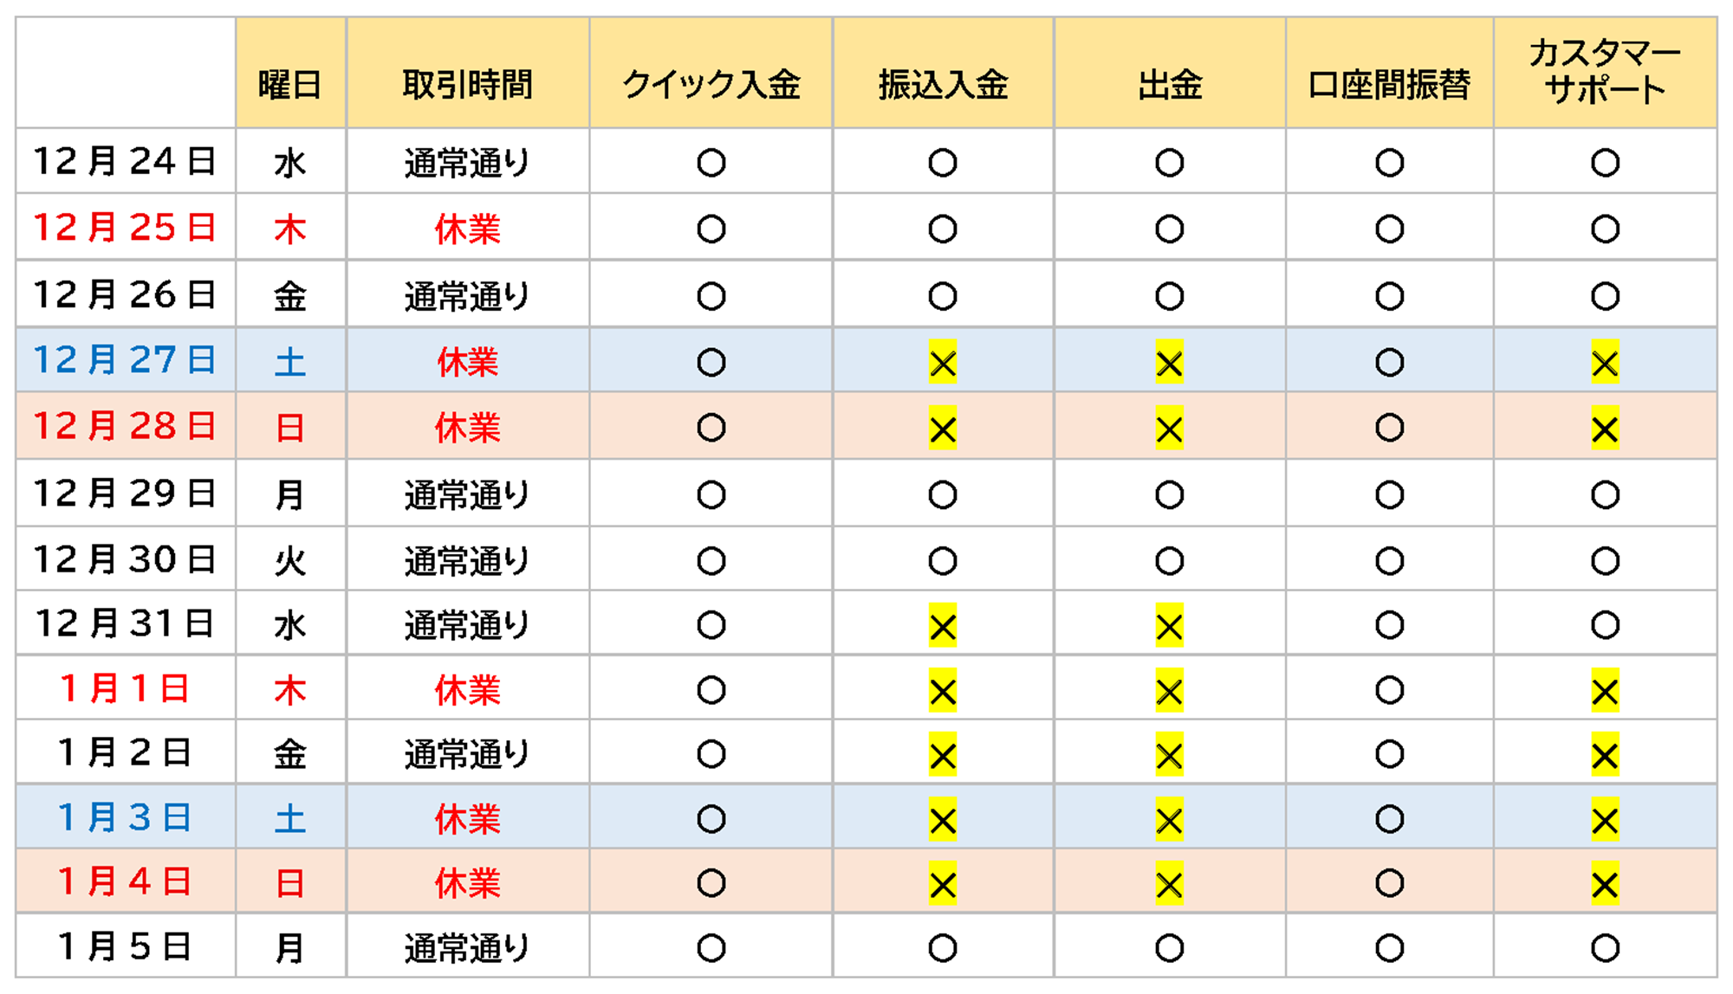Select the blue 1月3日 date cell
This screenshot has width=1733, height=994.
click(125, 817)
